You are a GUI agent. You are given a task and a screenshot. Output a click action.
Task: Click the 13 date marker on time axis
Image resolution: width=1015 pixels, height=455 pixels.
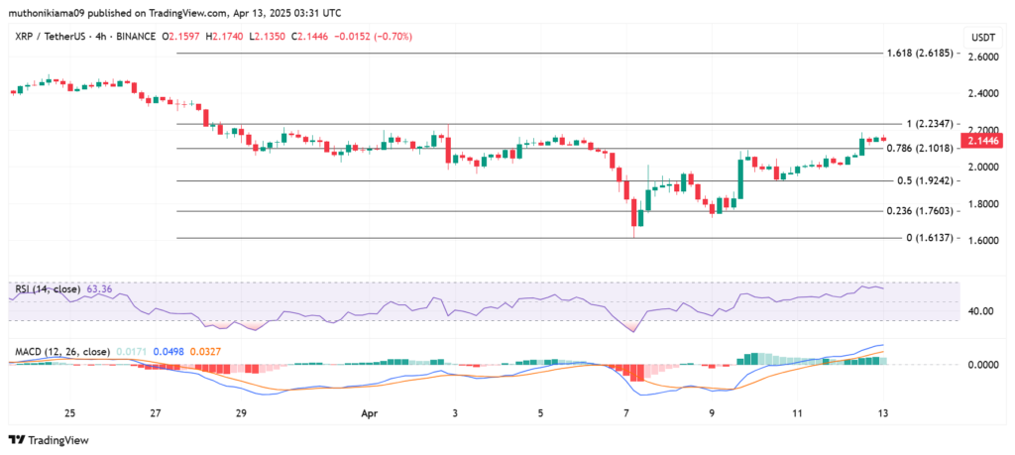click(x=883, y=413)
